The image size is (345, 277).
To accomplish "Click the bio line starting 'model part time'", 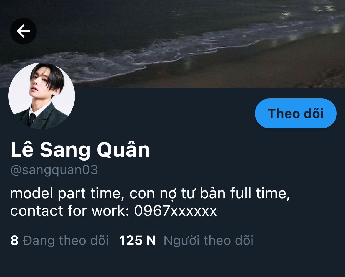I will tap(150, 193).
